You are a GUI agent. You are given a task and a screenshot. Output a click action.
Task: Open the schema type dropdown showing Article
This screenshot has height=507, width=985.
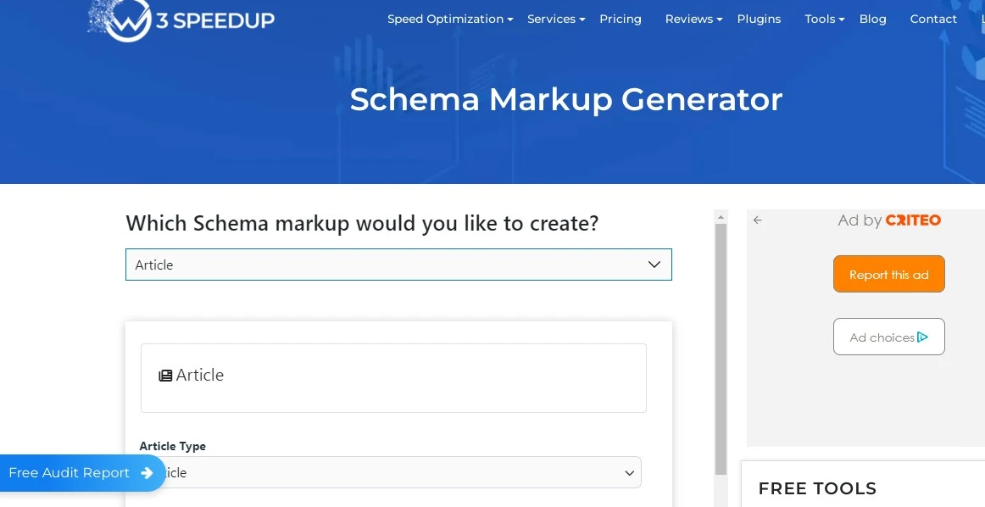398,265
